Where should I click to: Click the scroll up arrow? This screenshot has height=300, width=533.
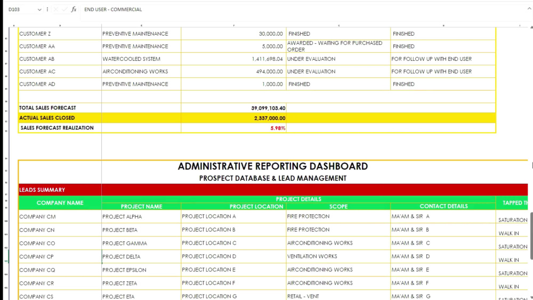pyautogui.click(x=531, y=27)
